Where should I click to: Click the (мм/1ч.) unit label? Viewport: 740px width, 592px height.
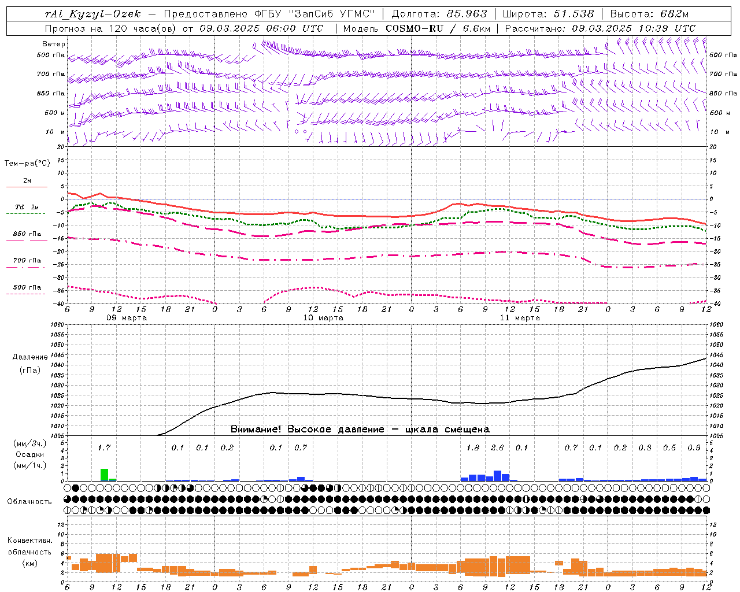click(30, 465)
